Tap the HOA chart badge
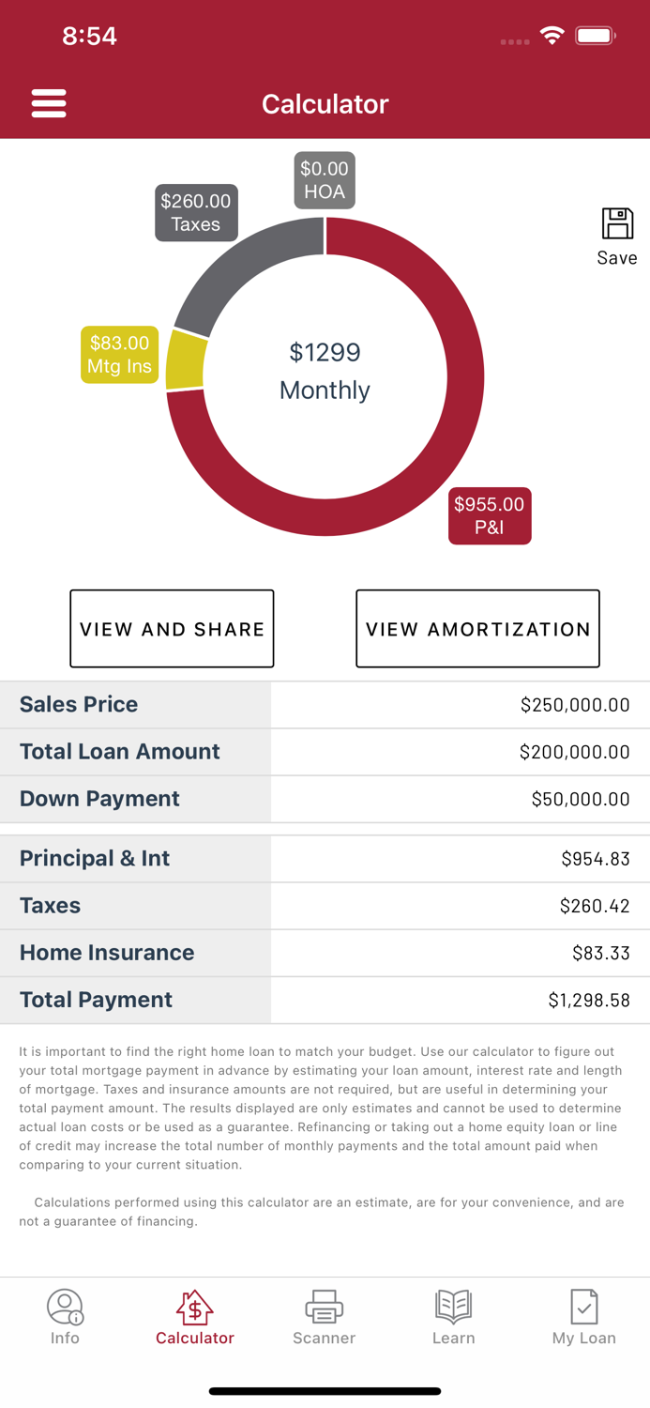This screenshot has width=650, height=1408. [325, 179]
